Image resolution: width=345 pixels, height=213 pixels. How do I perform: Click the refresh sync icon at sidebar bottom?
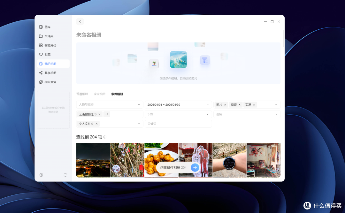(x=65, y=175)
